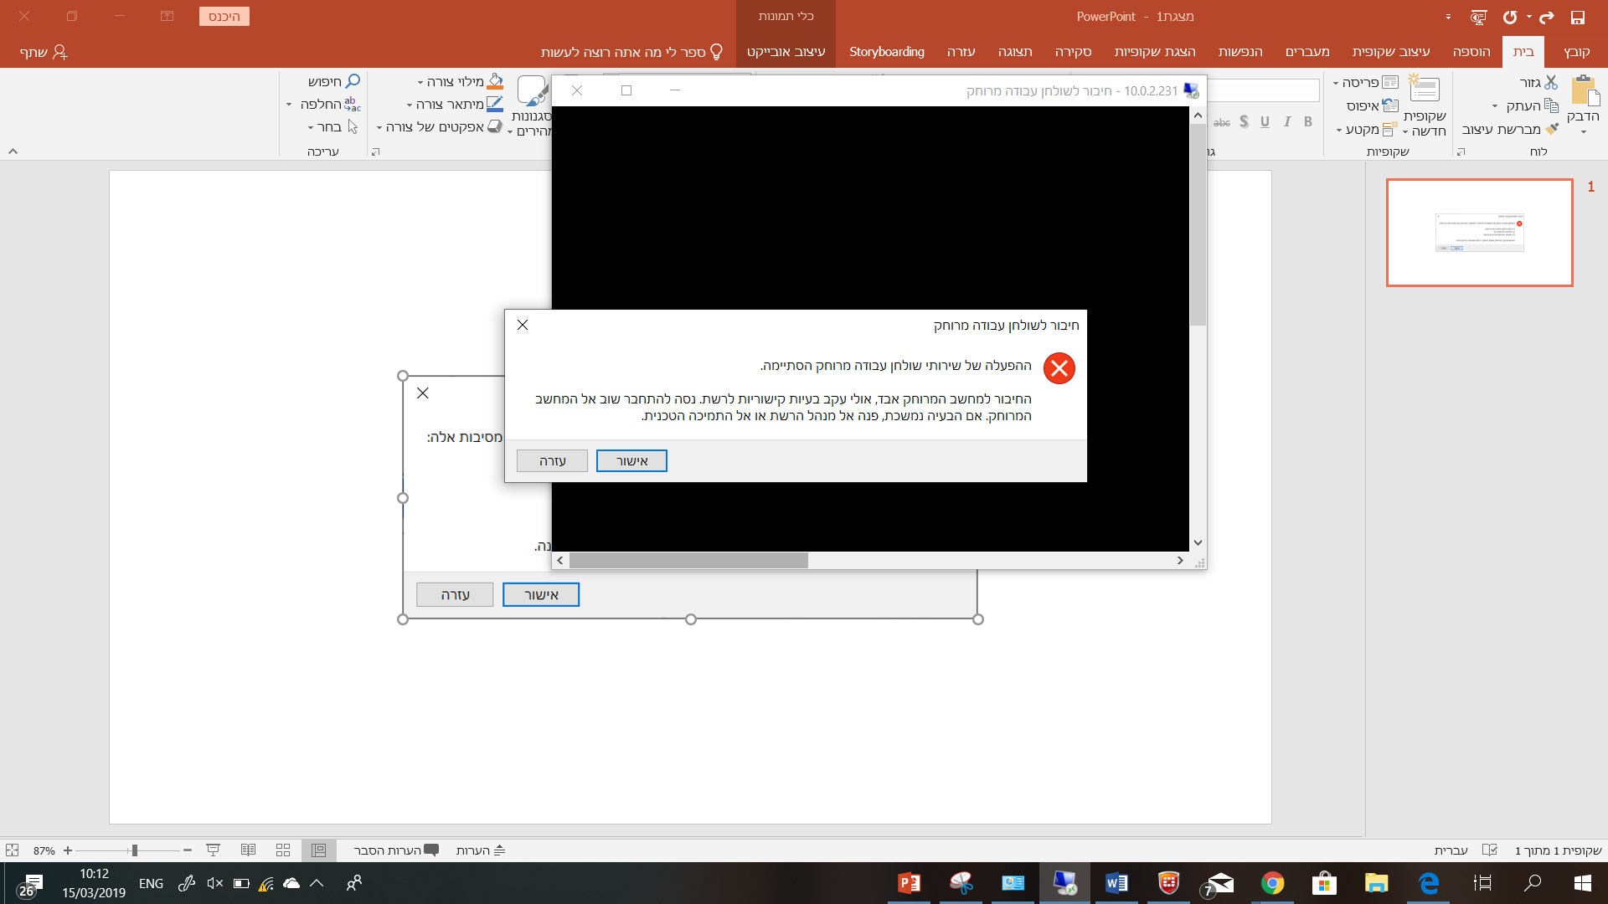Select slide 1 thumbnail

(1480, 233)
